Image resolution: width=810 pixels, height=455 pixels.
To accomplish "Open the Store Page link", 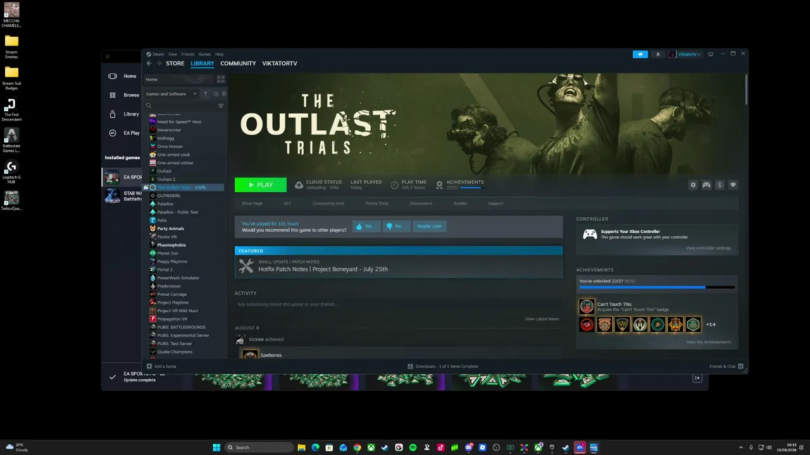I will (x=252, y=203).
